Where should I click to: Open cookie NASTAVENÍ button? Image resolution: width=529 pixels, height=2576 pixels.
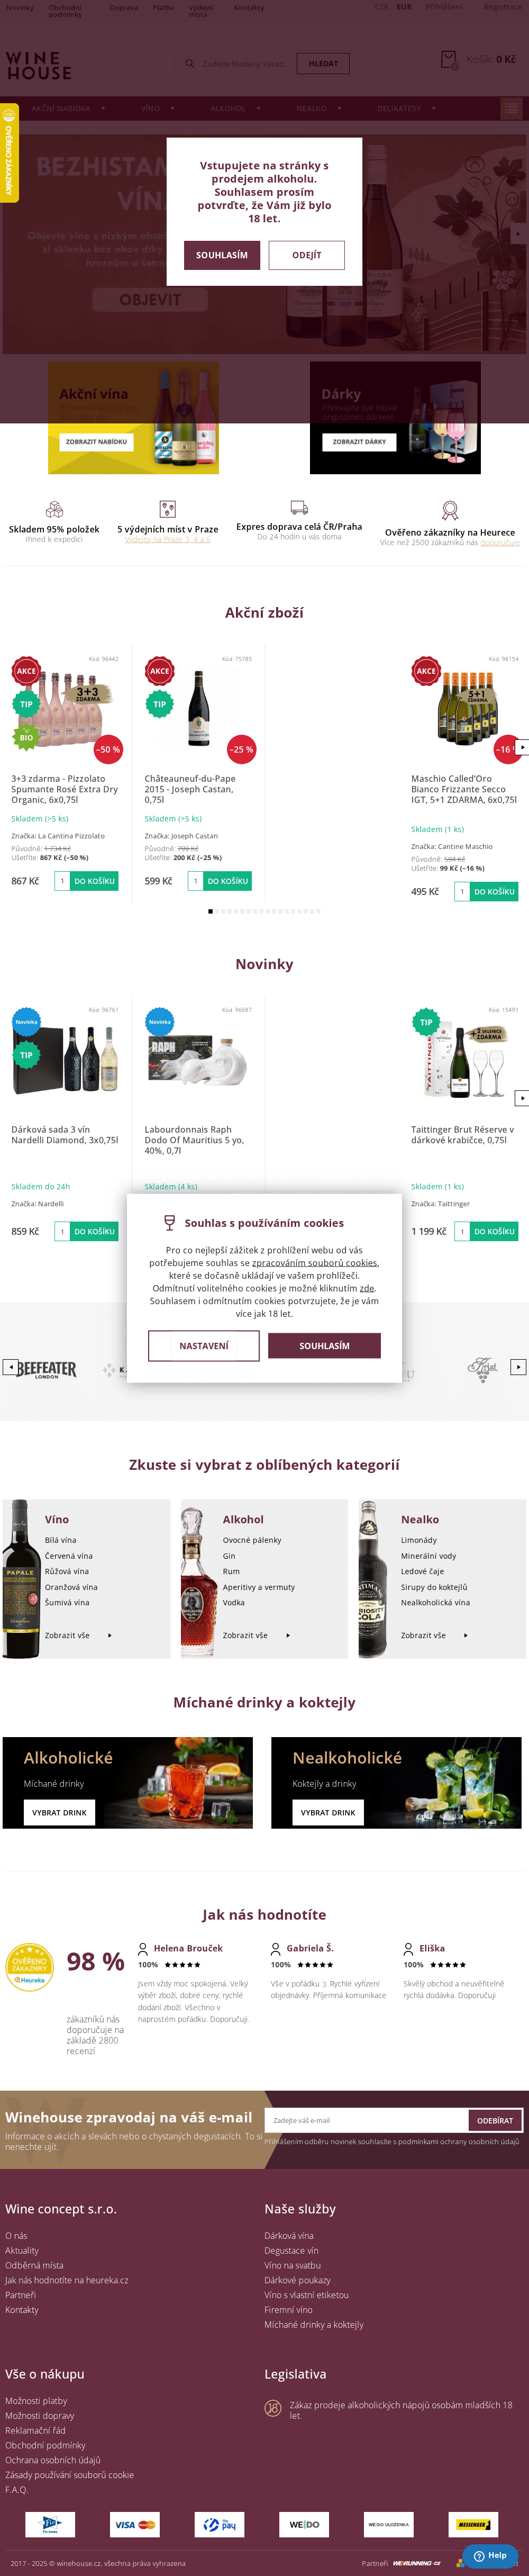click(x=204, y=1346)
